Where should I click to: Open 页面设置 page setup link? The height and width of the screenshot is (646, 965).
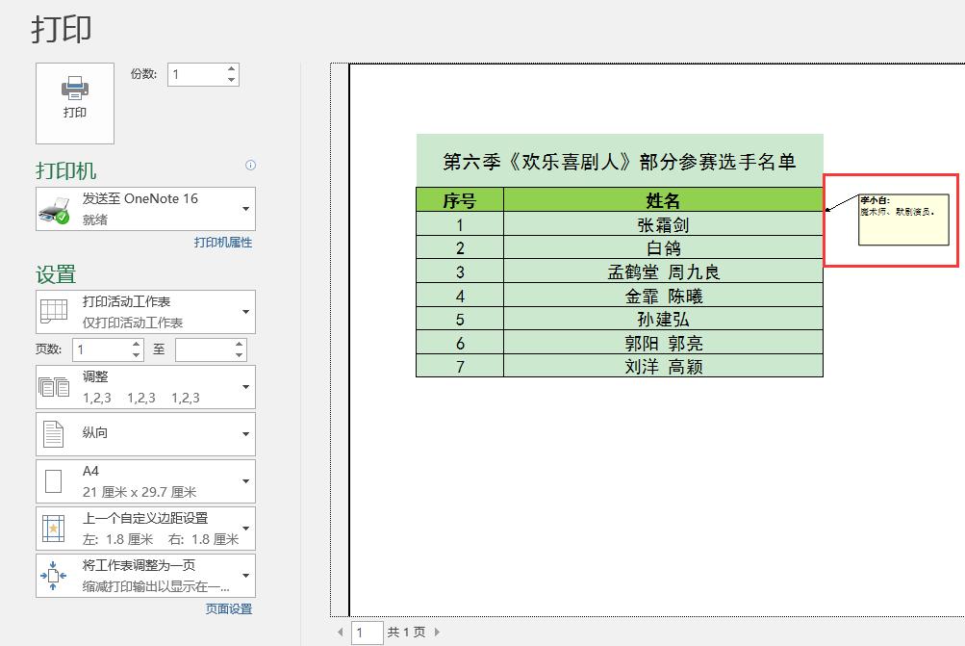pos(229,608)
